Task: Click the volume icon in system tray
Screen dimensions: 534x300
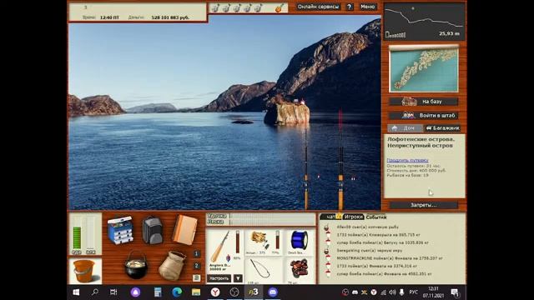Action: [392, 292]
